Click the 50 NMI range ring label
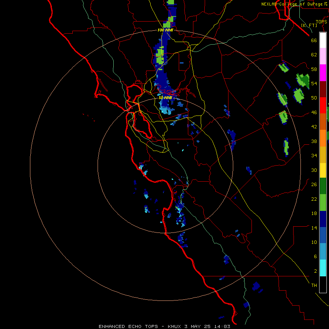329x329 pixels. 165,98
